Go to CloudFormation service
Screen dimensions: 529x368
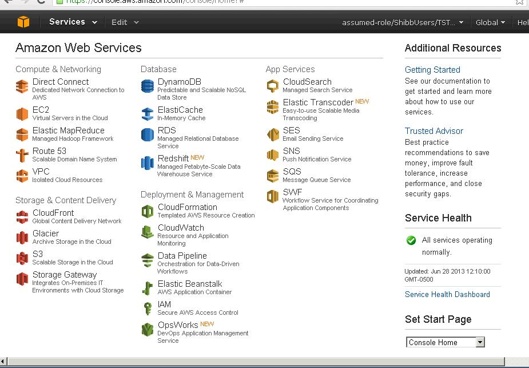(x=188, y=207)
